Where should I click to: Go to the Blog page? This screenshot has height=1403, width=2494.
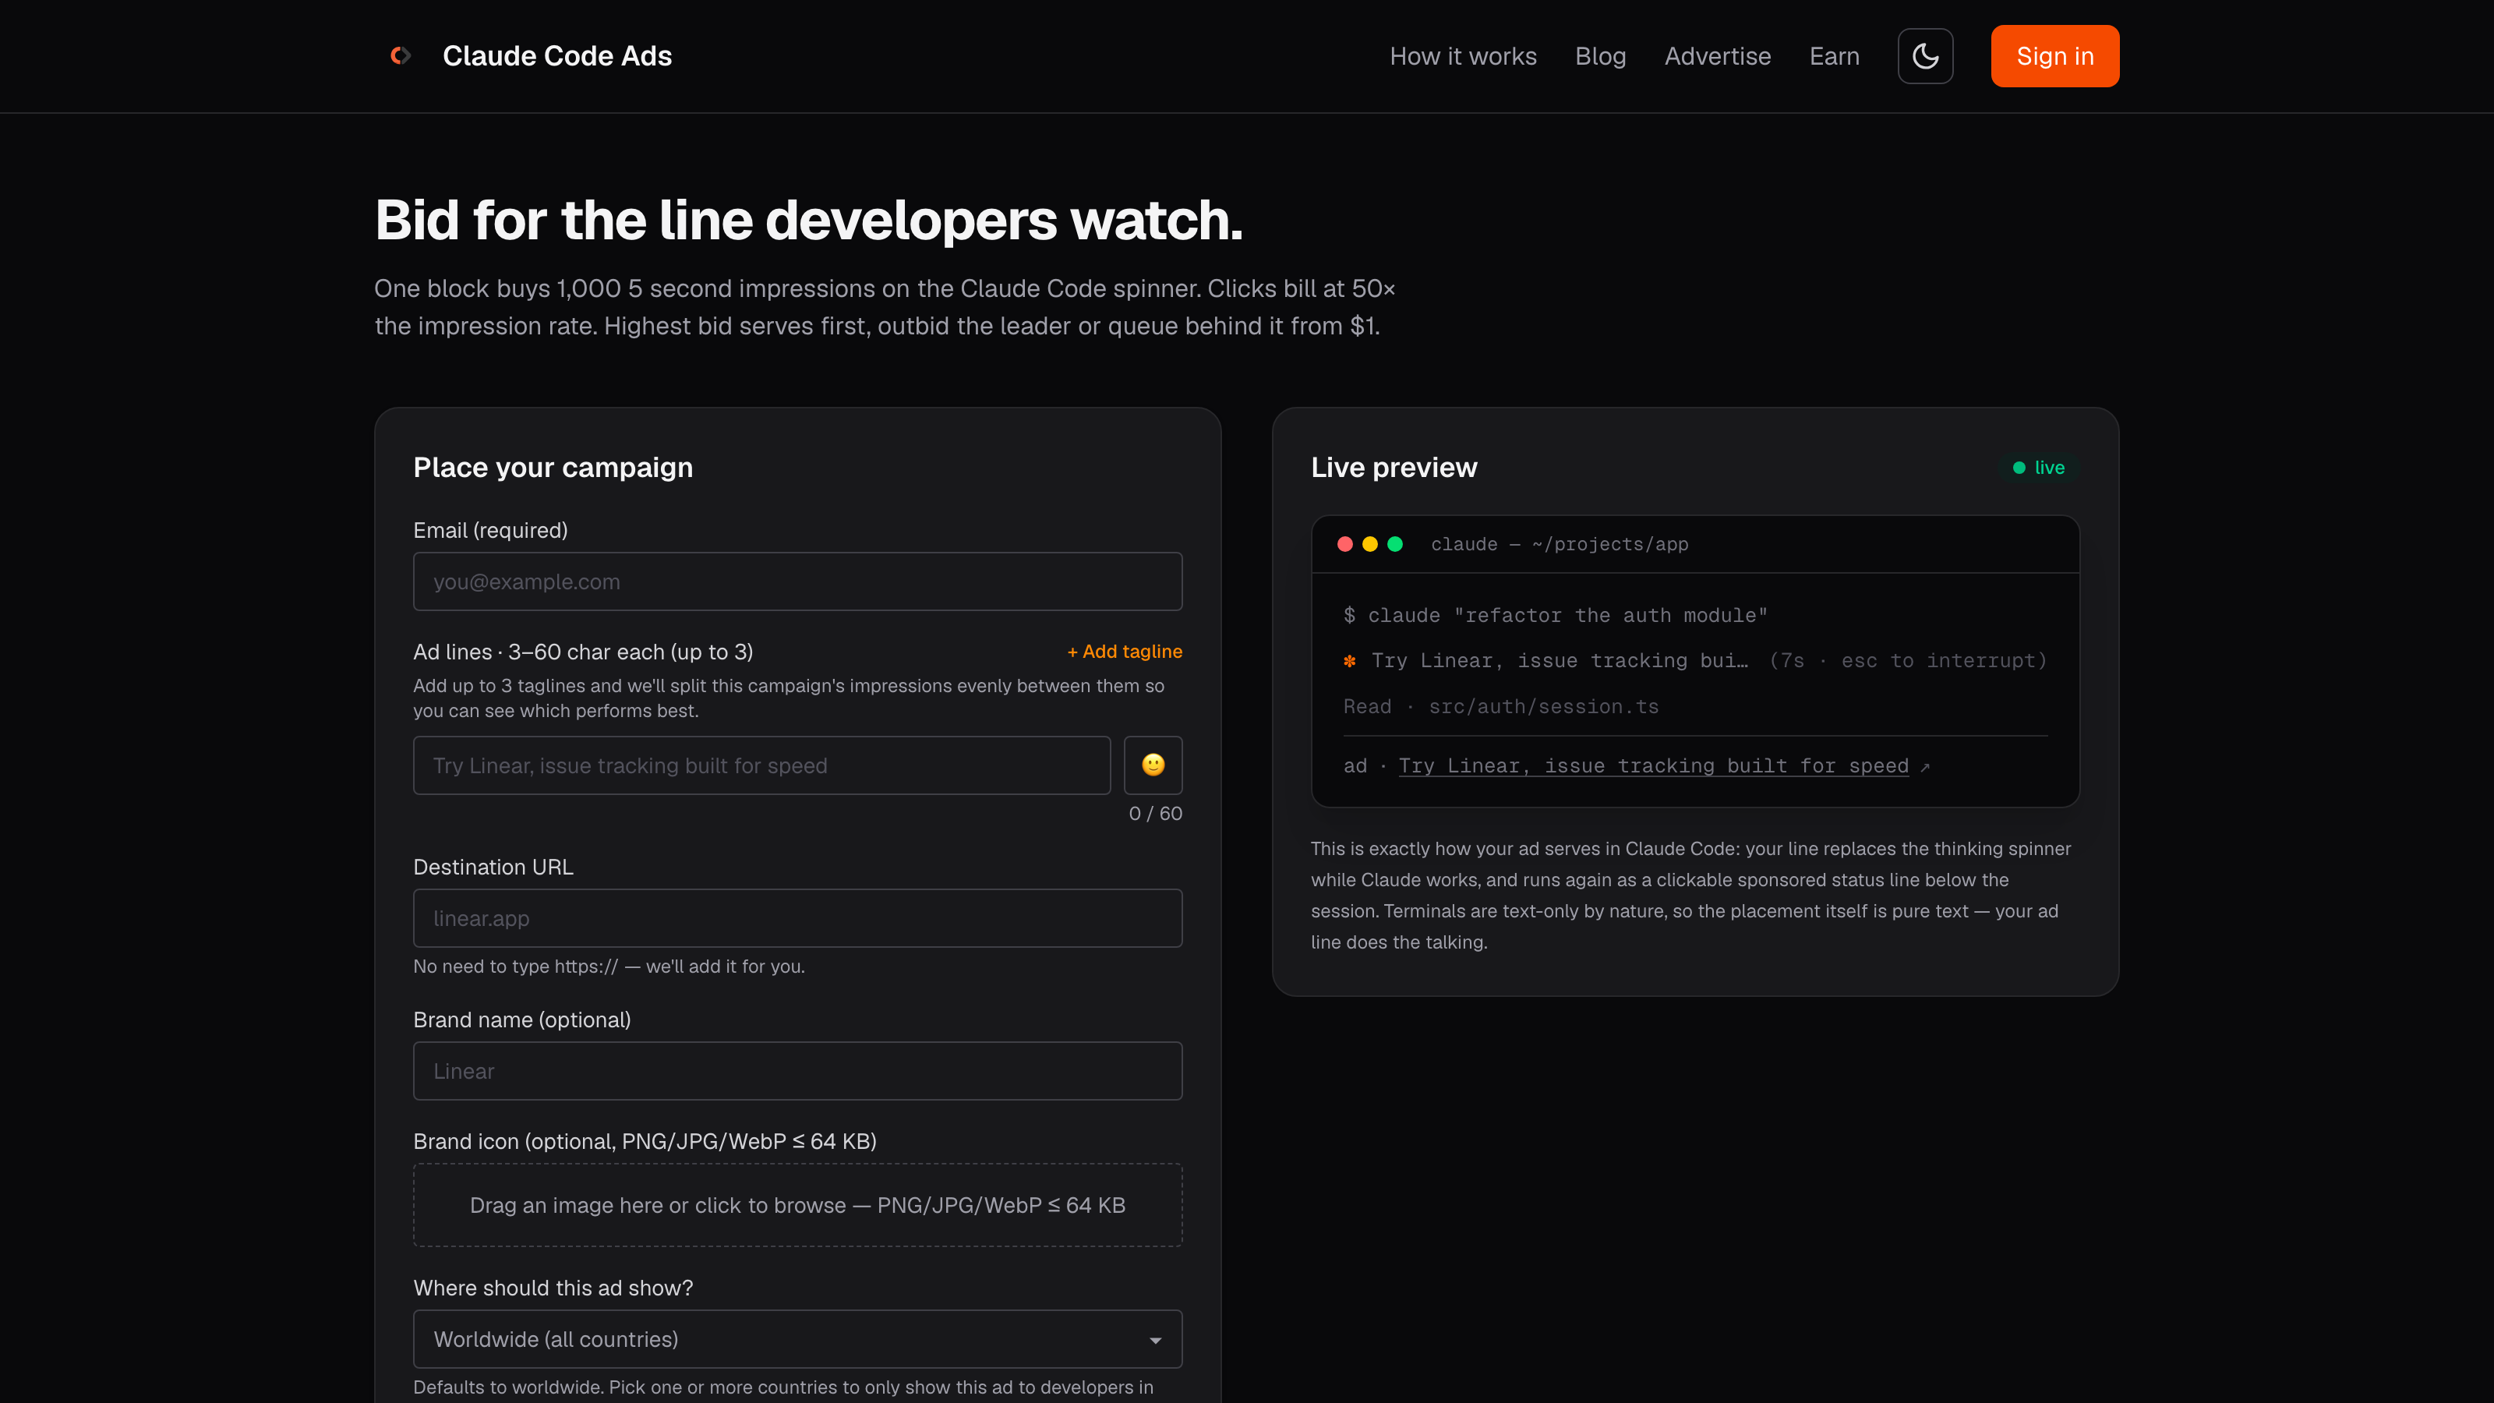[x=1600, y=56]
